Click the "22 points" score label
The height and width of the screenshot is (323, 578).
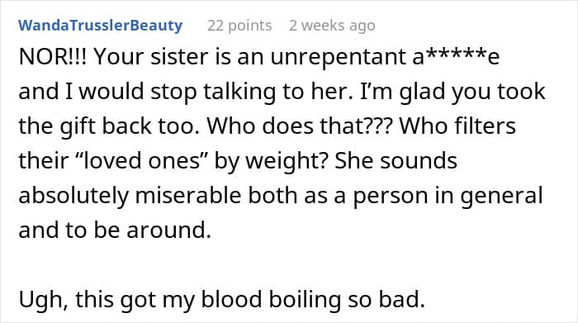point(239,26)
